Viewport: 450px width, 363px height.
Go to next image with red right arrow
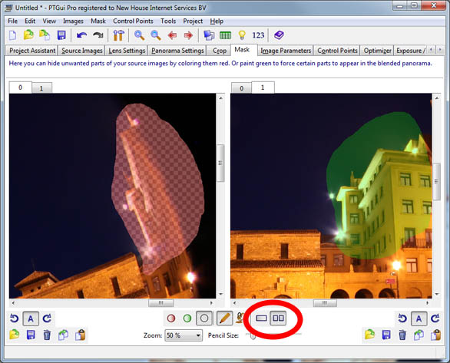click(188, 35)
